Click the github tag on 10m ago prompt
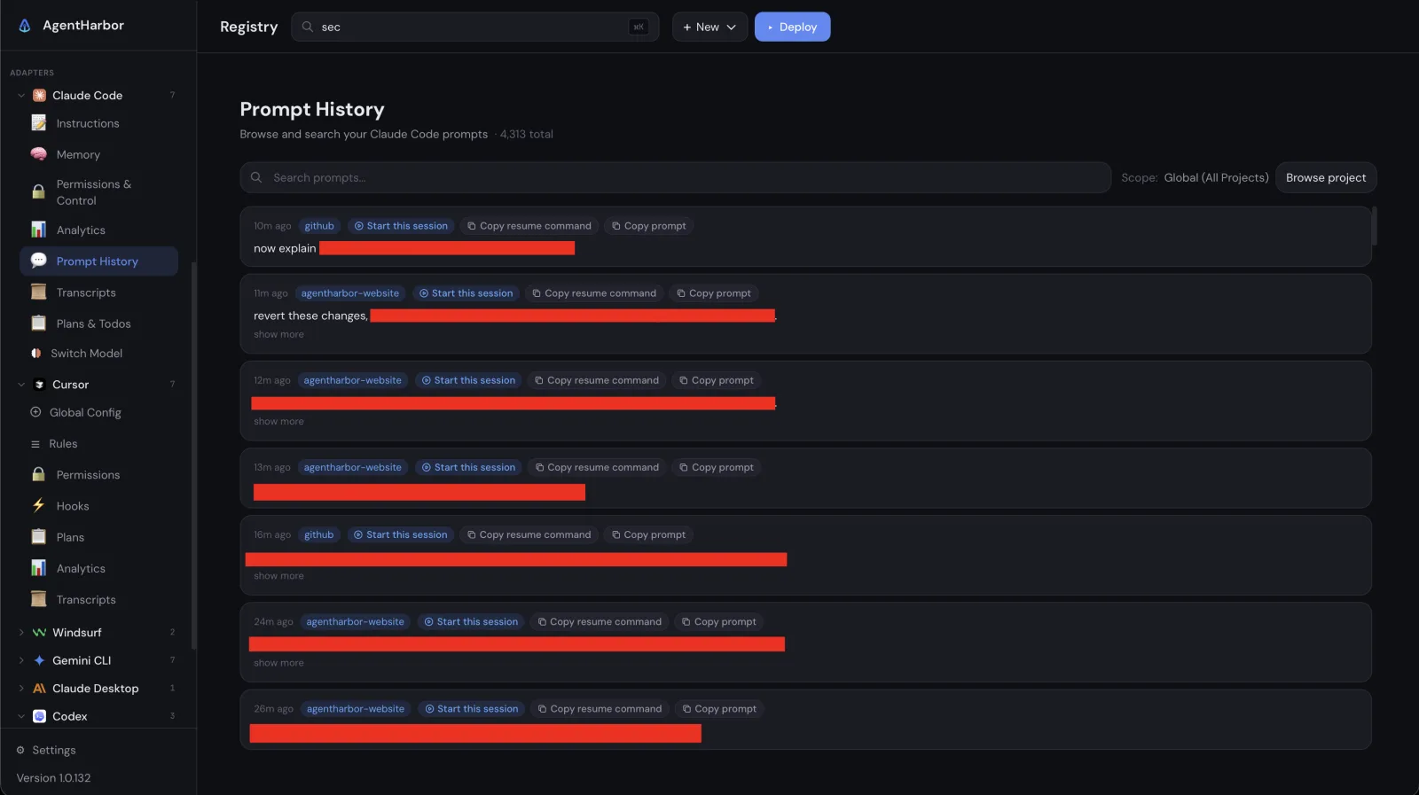Screen dimensions: 1419x795 tap(319, 226)
